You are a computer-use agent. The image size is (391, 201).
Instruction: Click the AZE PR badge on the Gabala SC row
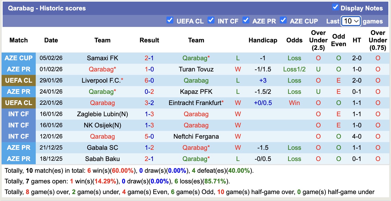point(19,147)
